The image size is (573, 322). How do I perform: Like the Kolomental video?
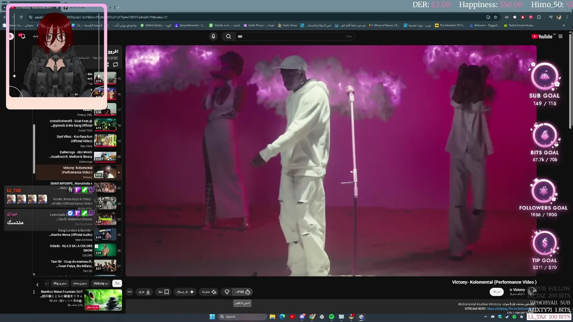(243, 292)
